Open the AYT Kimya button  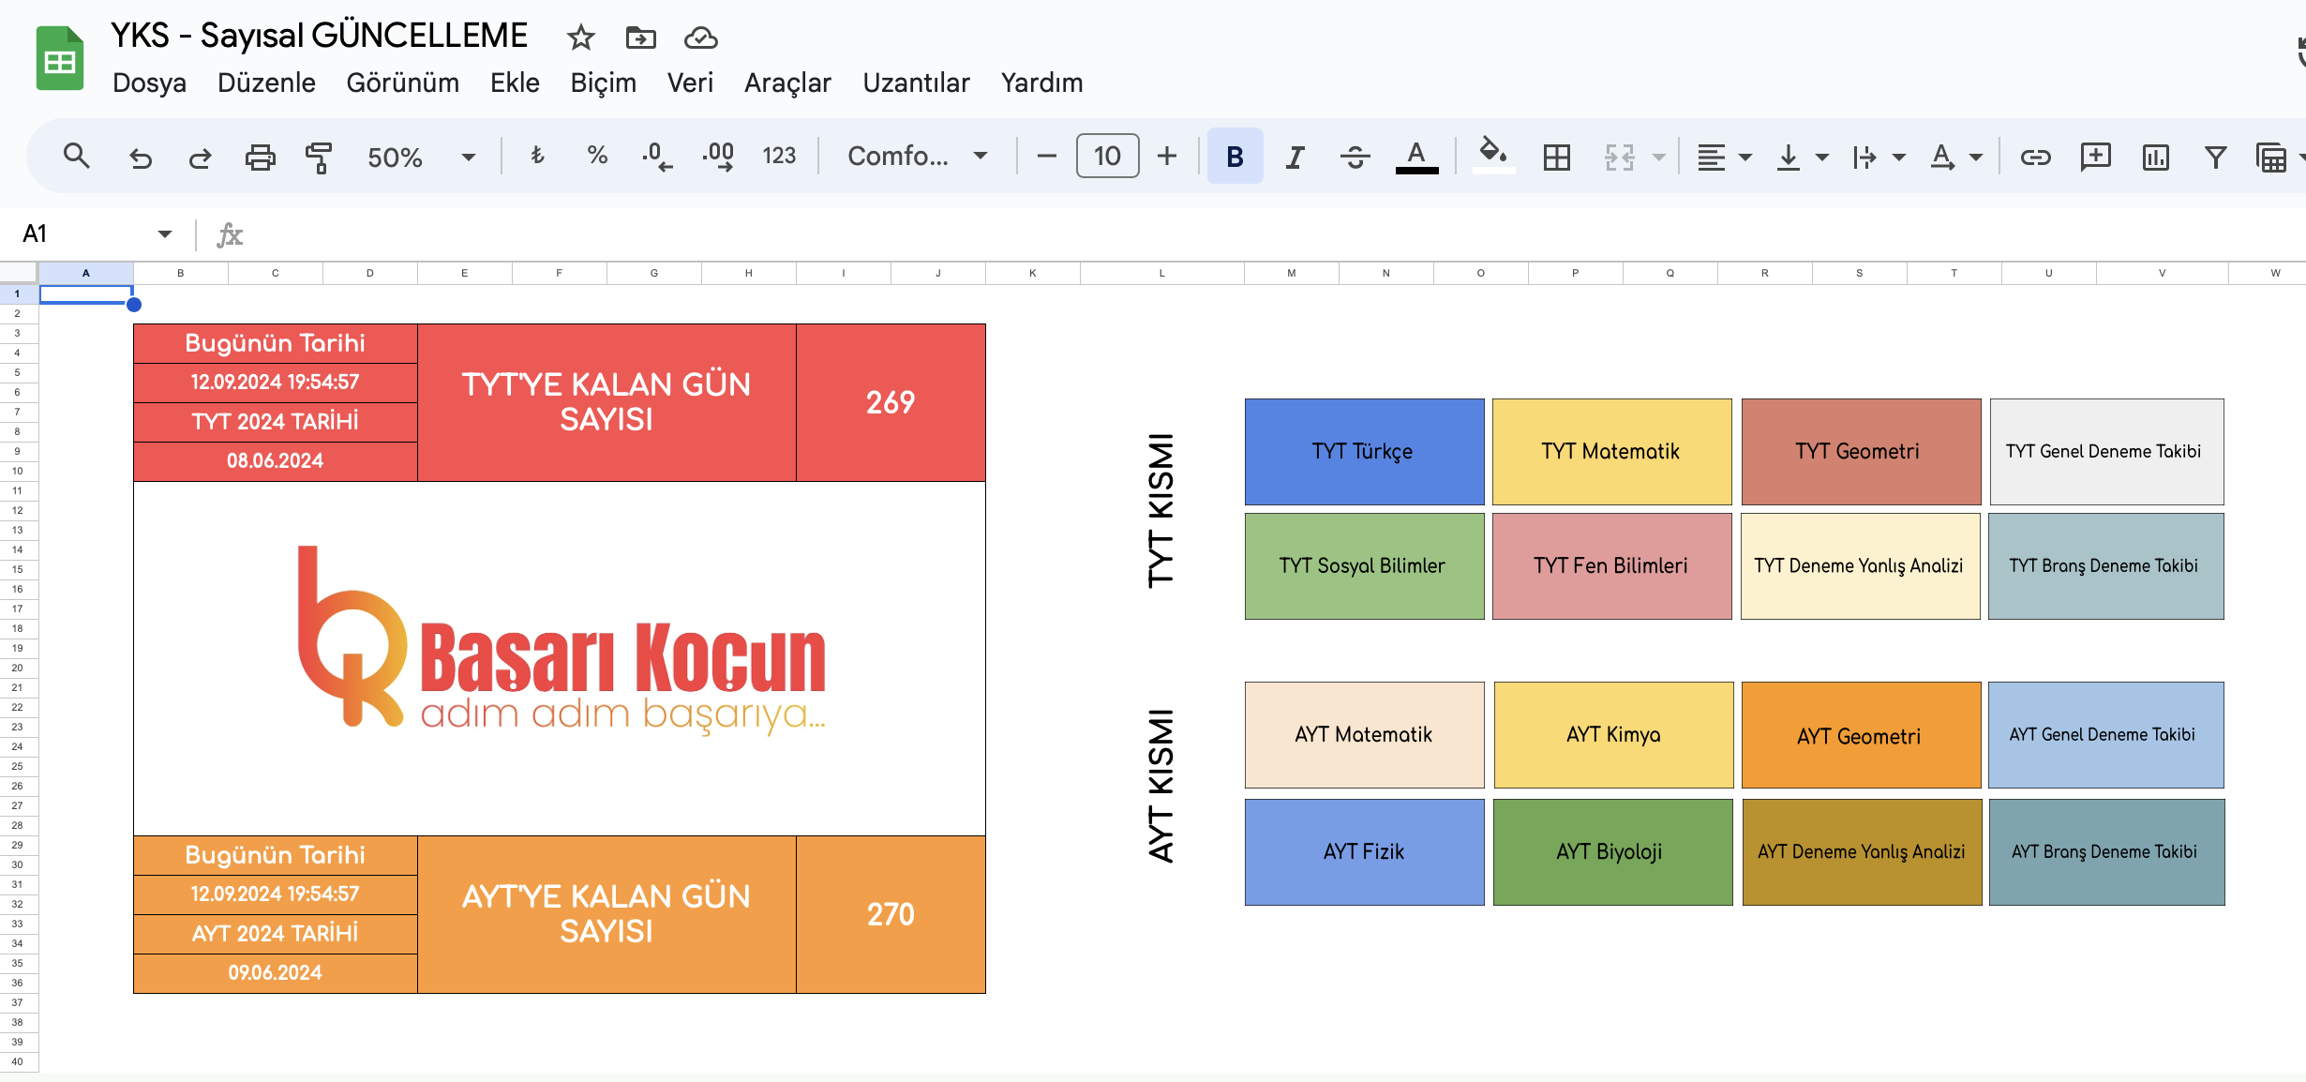[x=1613, y=735]
